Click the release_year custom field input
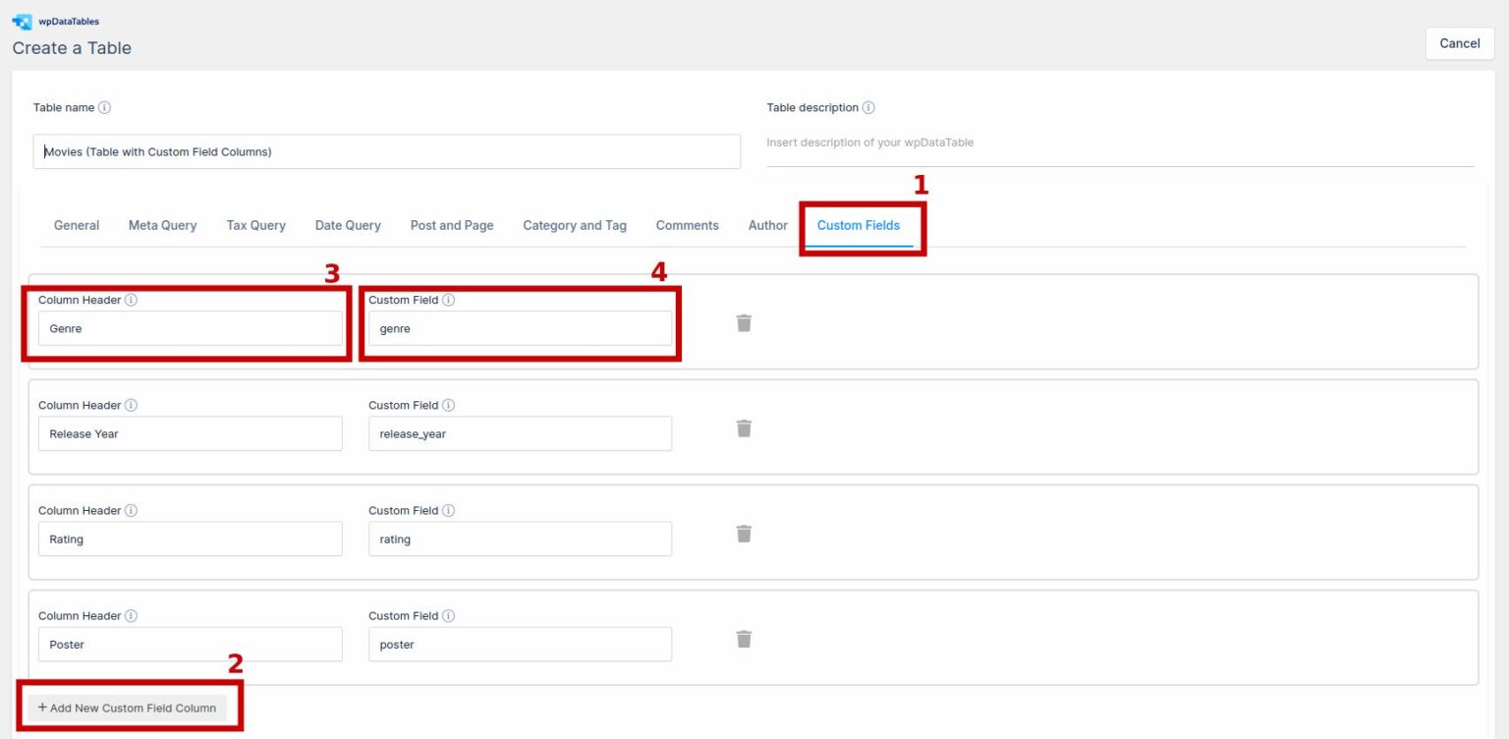 point(520,434)
